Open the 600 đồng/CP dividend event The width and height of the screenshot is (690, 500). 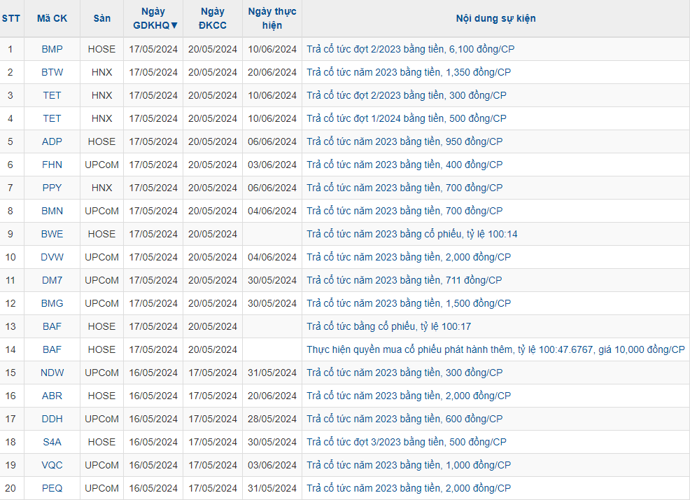coord(404,419)
